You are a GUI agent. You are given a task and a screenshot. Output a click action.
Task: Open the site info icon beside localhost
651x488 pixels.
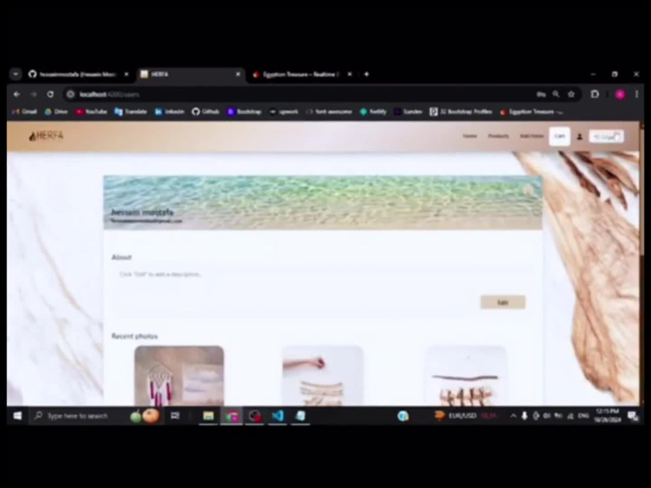(70, 94)
